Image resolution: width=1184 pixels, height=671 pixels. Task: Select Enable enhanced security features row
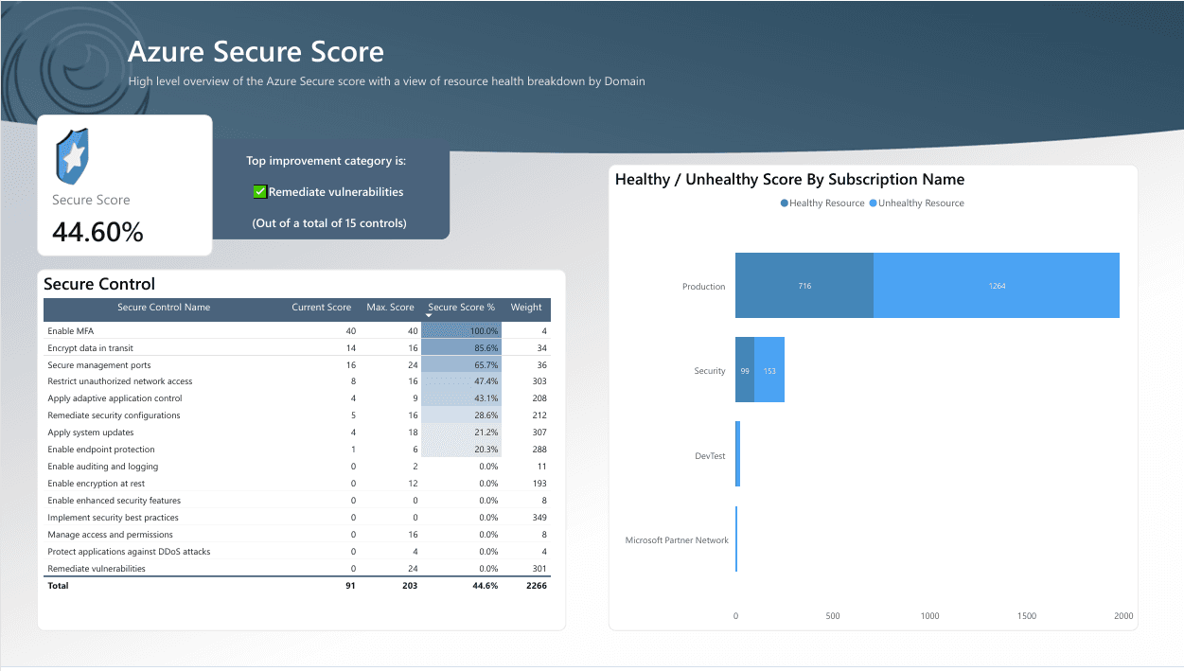point(297,501)
